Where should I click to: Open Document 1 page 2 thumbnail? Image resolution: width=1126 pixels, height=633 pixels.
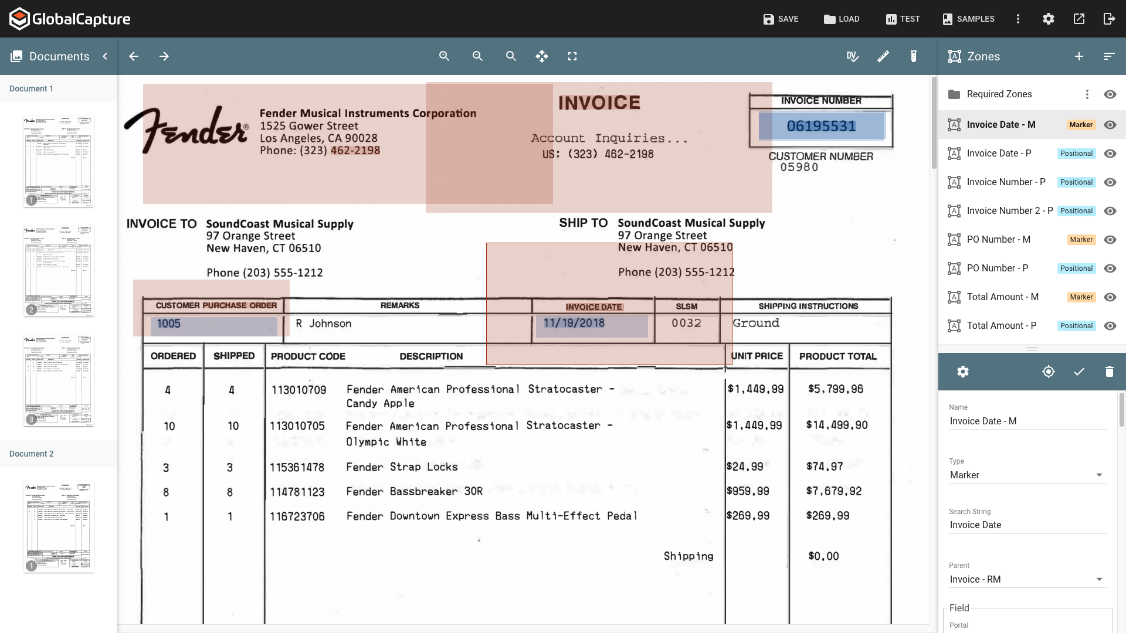point(59,271)
